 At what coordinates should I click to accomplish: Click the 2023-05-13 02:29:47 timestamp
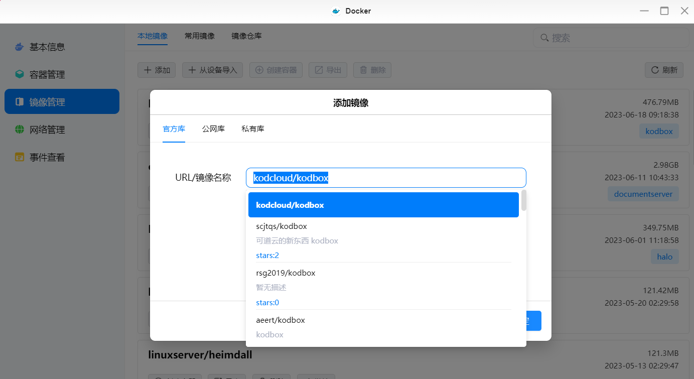point(642,366)
